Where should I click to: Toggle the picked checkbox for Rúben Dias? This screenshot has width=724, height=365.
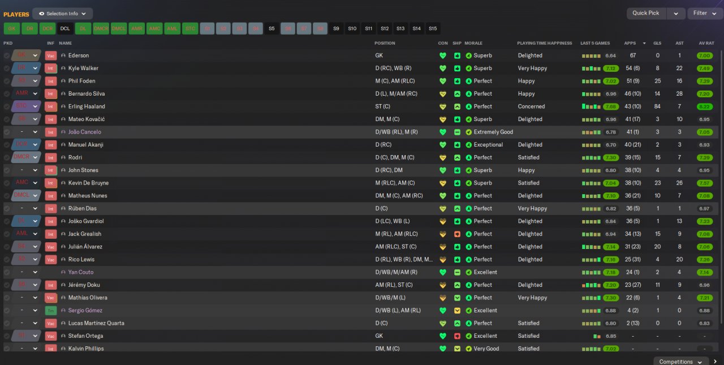click(x=7, y=208)
